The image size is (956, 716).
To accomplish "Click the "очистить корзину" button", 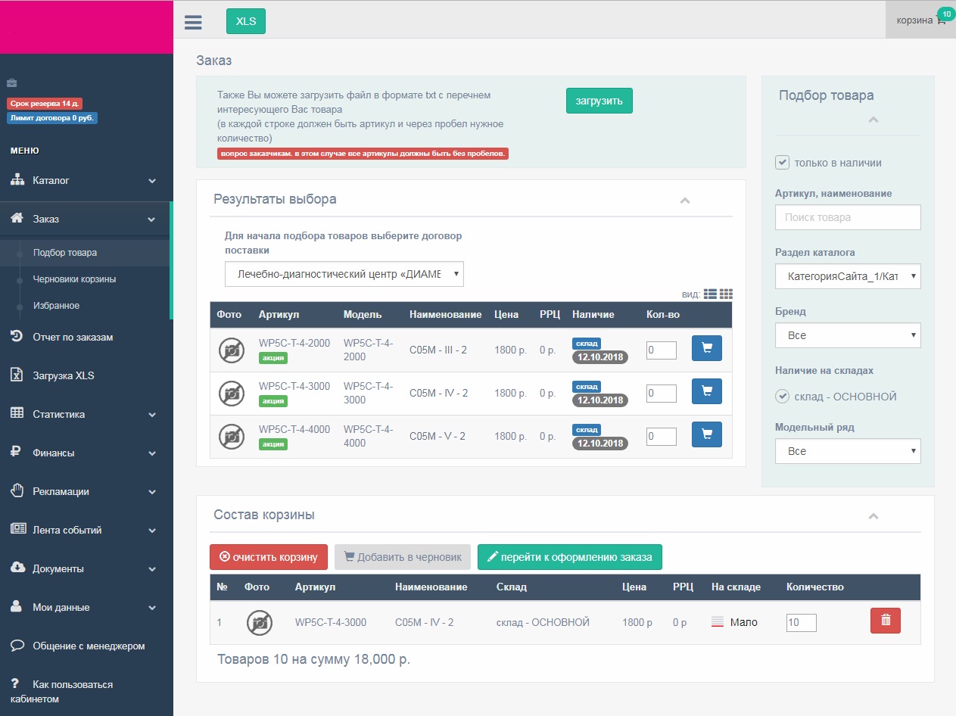I will click(x=269, y=557).
